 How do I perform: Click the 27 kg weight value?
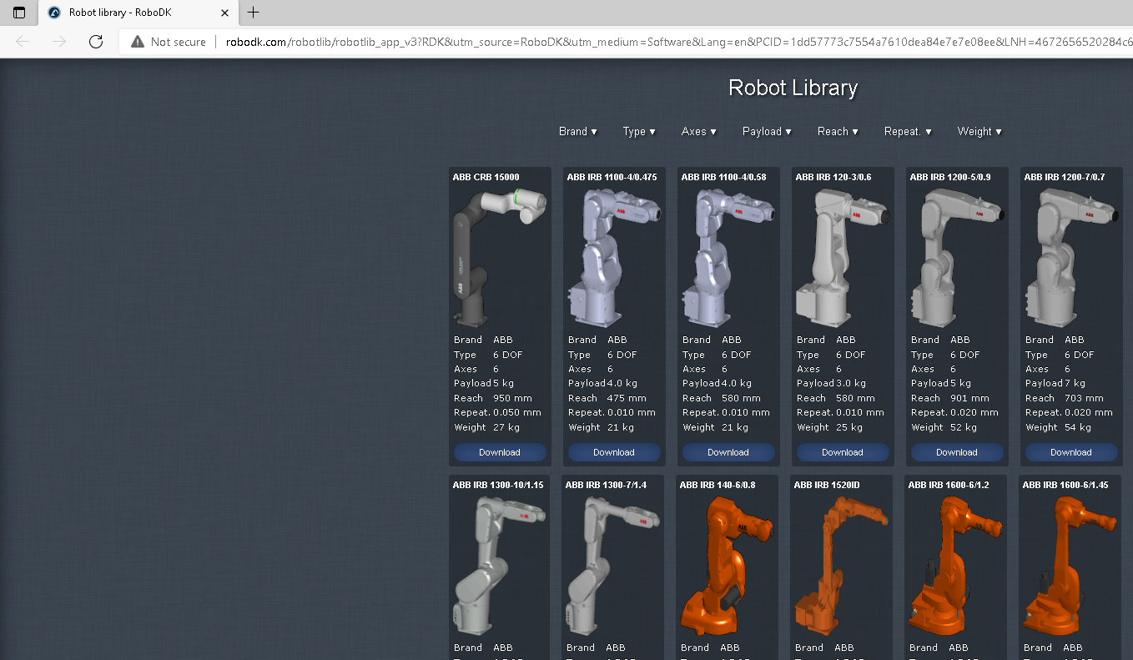pos(506,427)
